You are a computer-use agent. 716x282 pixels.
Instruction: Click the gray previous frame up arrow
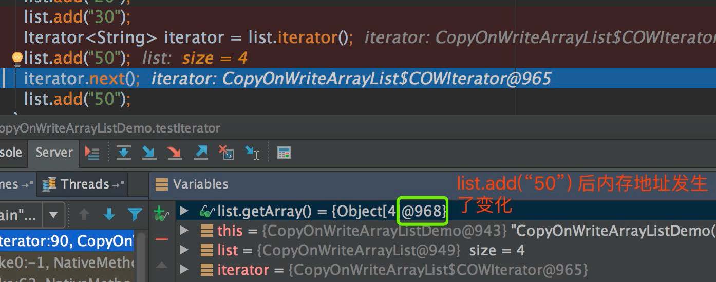(84, 214)
